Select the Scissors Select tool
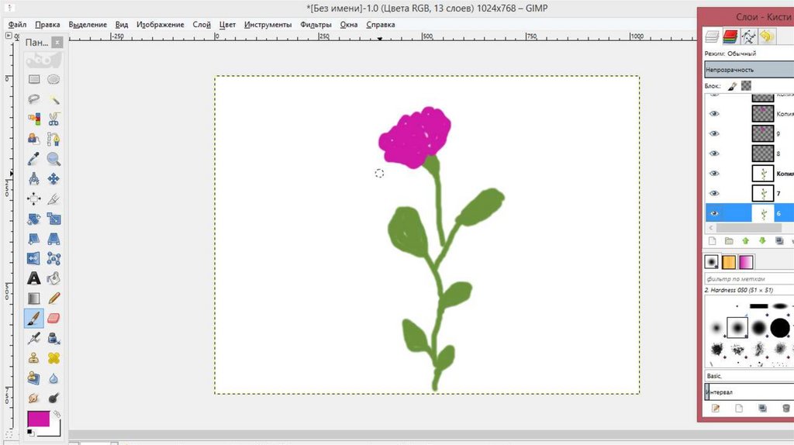 pyautogui.click(x=54, y=119)
